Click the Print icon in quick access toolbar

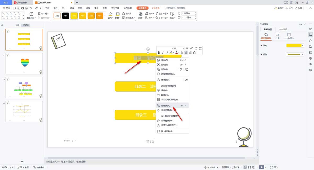coord(23,8)
